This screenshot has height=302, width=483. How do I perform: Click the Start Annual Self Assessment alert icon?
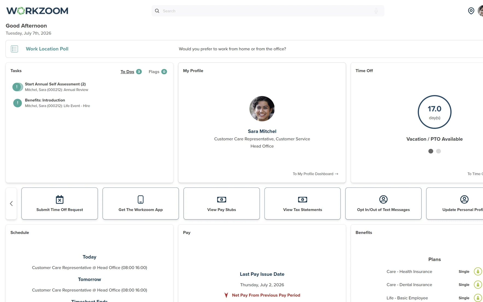pyautogui.click(x=17, y=87)
